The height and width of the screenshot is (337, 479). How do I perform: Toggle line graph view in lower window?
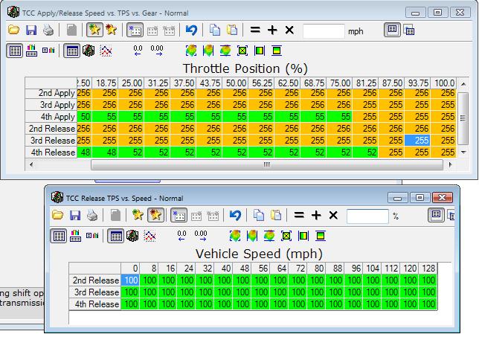(x=150, y=236)
